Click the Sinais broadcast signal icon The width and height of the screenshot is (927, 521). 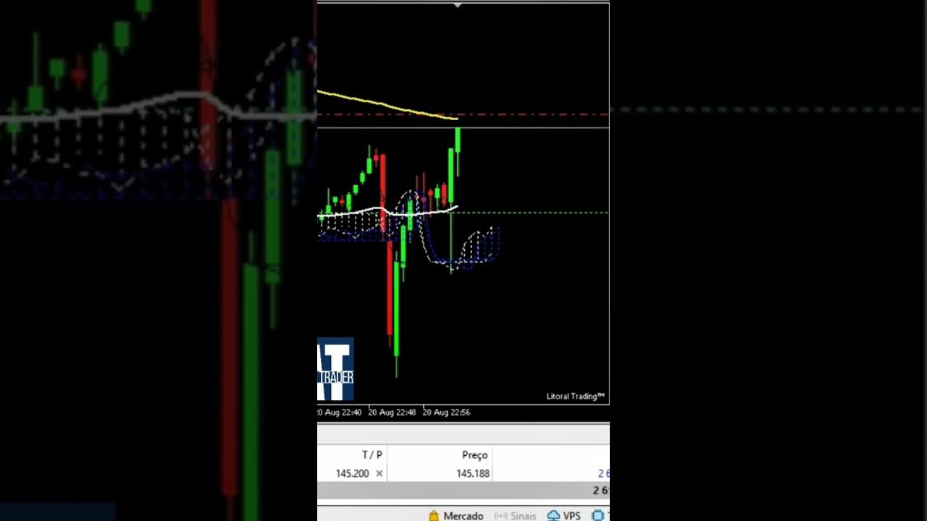pos(500,516)
